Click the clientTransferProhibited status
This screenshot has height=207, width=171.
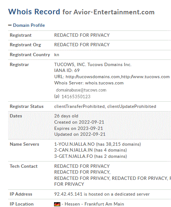pyautogui.click(x=79, y=106)
